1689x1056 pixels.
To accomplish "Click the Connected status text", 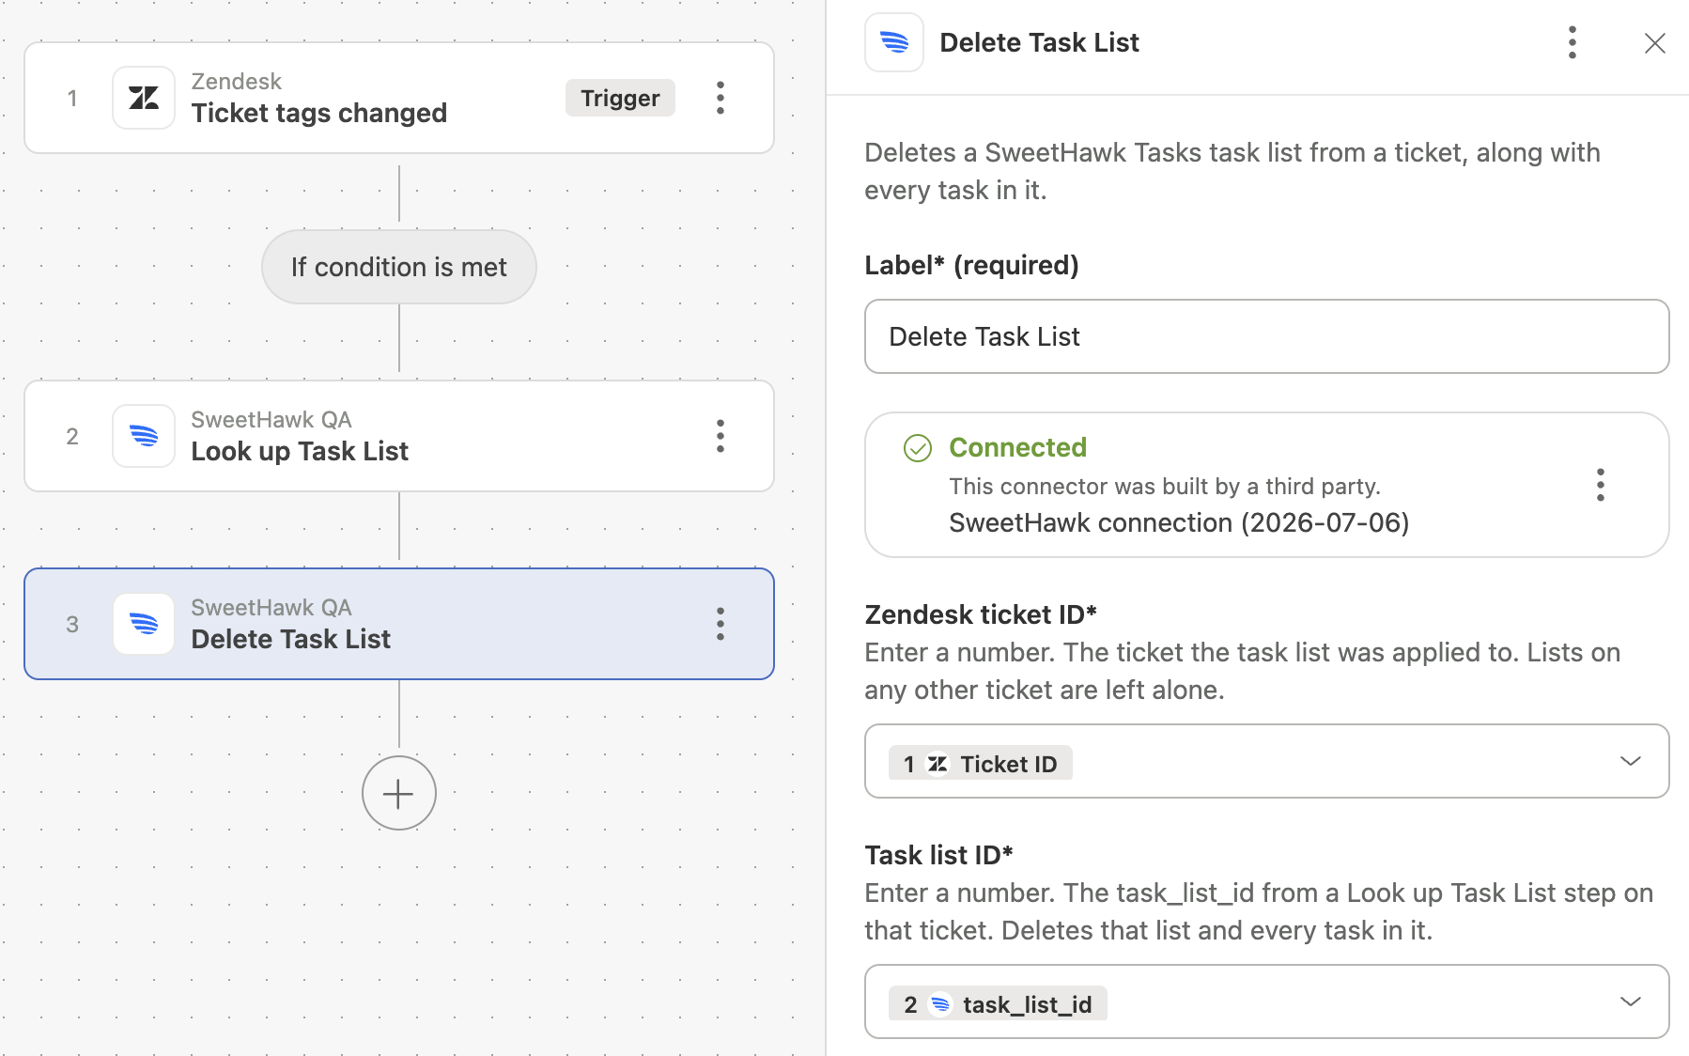I will pyautogui.click(x=1017, y=447).
